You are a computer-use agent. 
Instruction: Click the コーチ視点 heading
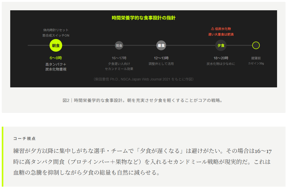[x=24, y=138]
